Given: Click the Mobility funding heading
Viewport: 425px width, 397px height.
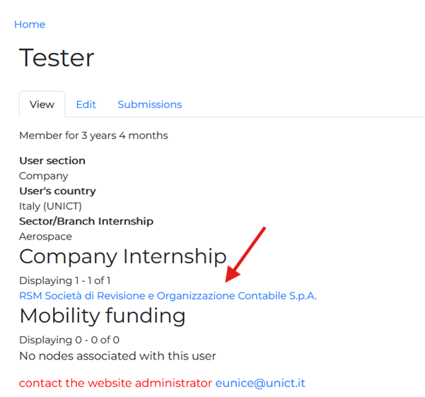Looking at the screenshot, I should click(102, 315).
